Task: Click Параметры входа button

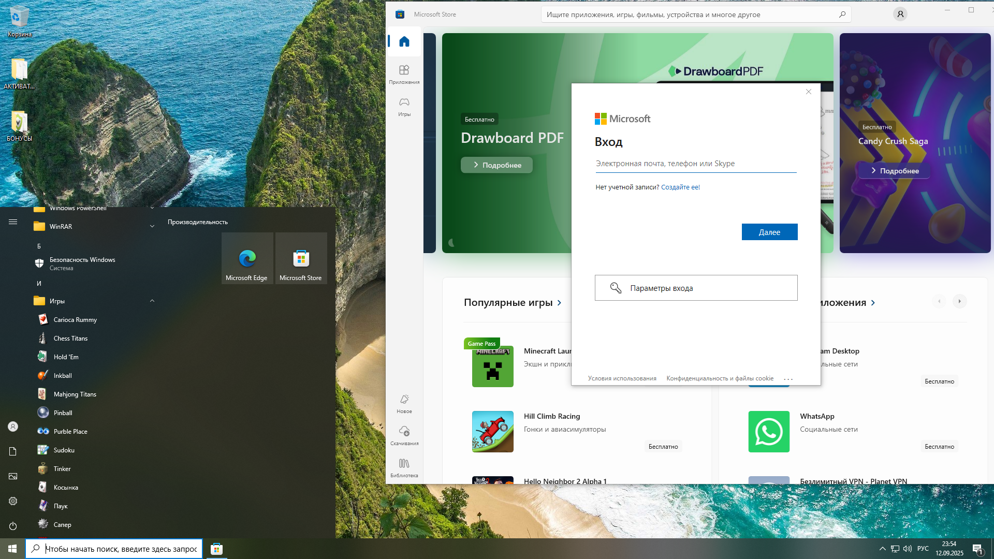Action: pyautogui.click(x=696, y=288)
